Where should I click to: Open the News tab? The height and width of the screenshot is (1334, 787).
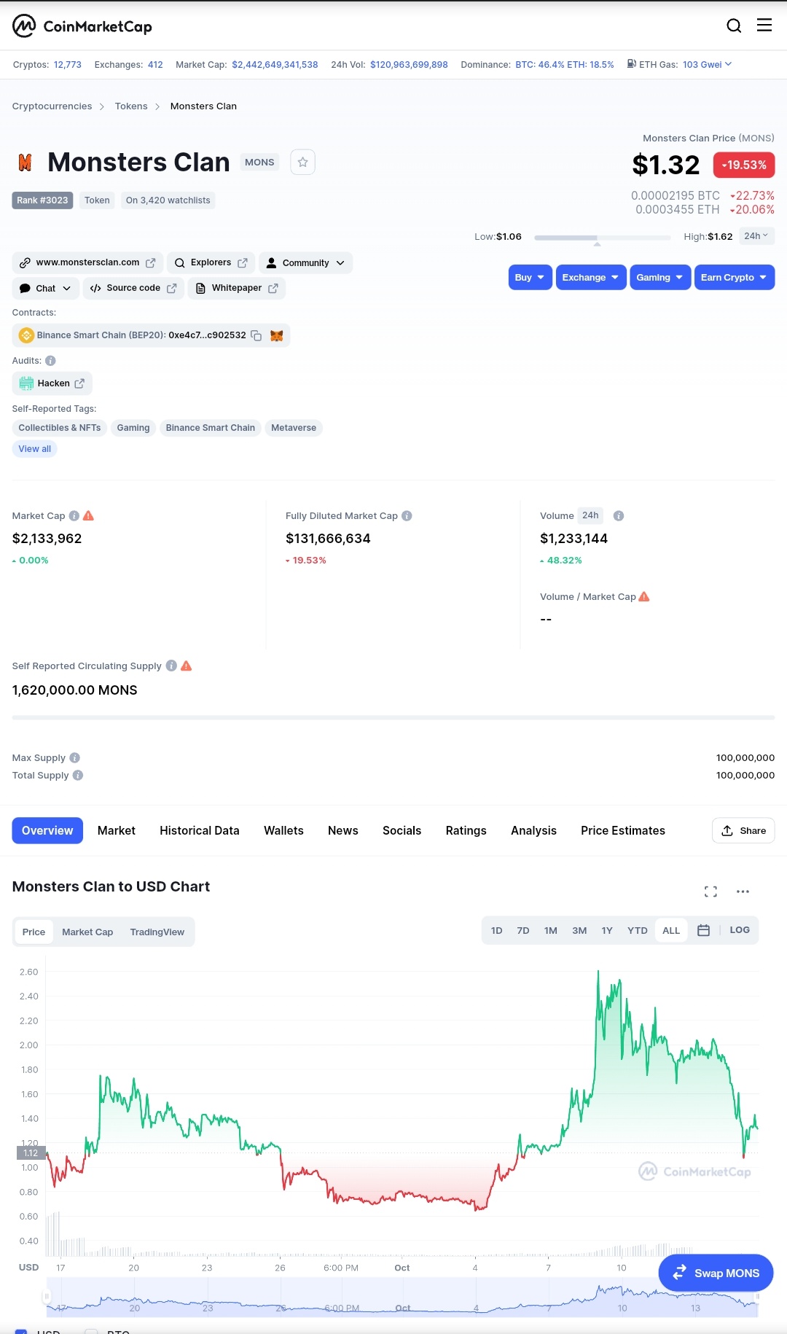point(343,830)
